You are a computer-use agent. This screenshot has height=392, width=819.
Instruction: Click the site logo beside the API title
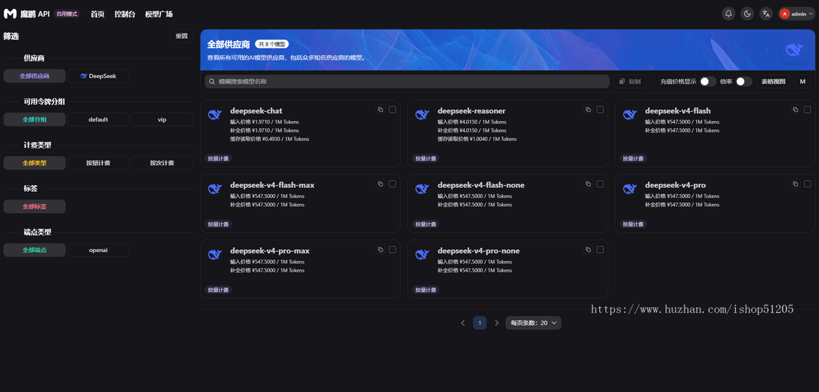10,14
